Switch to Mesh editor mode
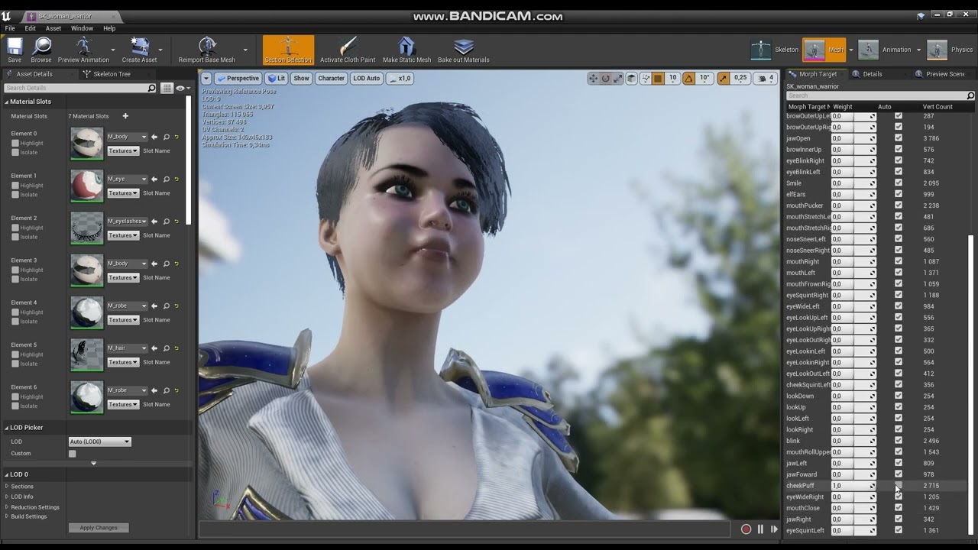Image resolution: width=978 pixels, height=550 pixels. [824, 50]
